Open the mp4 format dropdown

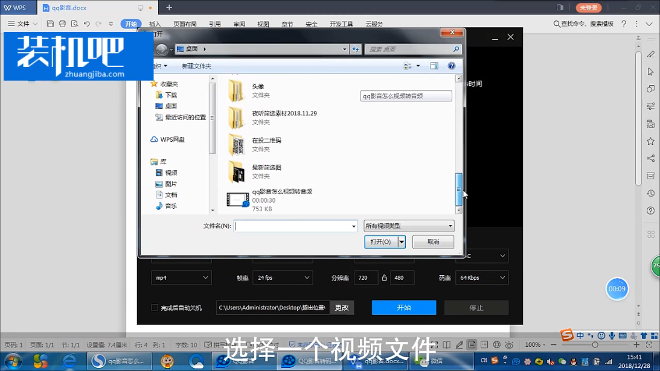click(181, 277)
